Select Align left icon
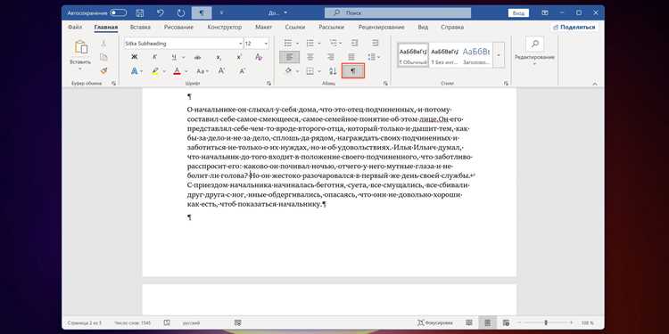Image resolution: width=669 pixels, height=334 pixels. click(x=289, y=57)
